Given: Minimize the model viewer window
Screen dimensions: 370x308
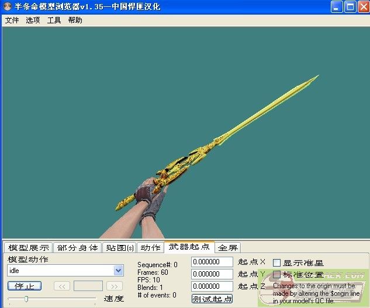Looking at the screenshot, I should [337, 6].
